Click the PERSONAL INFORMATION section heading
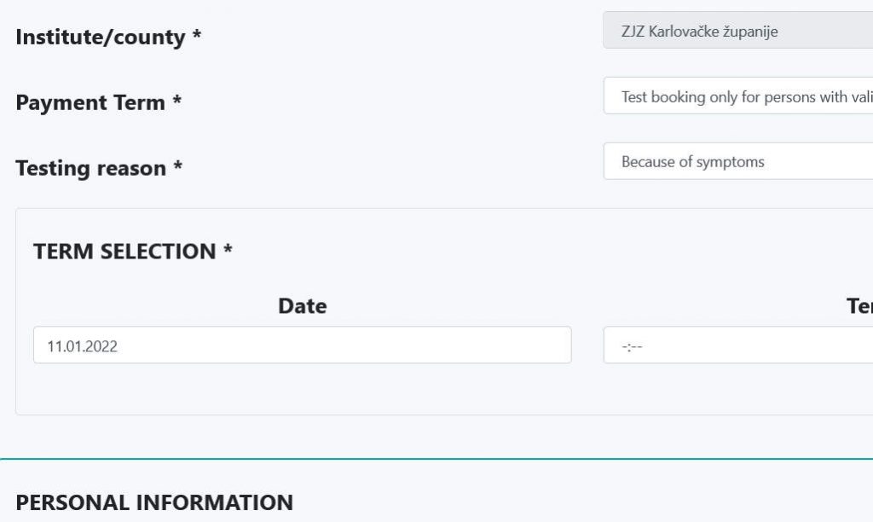 click(154, 502)
